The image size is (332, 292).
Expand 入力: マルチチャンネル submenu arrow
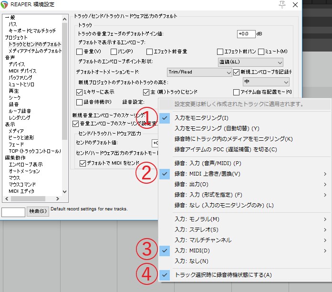[325, 240]
